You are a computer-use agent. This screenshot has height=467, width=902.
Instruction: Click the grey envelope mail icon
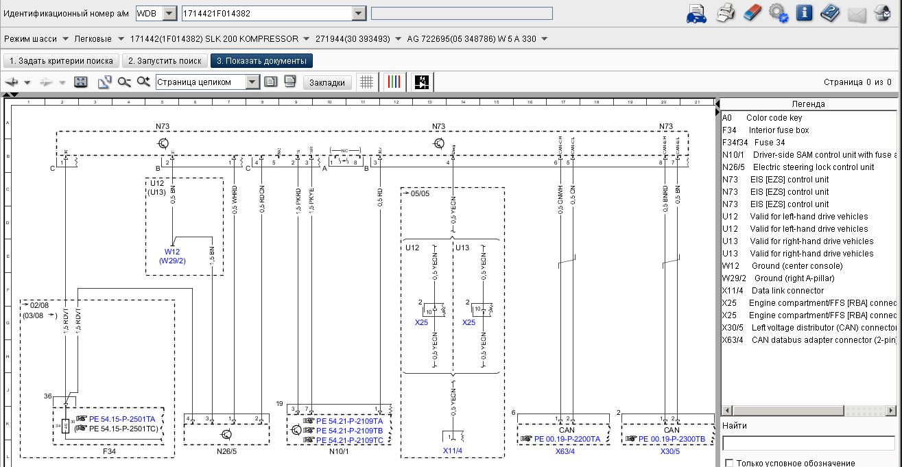[x=857, y=14]
